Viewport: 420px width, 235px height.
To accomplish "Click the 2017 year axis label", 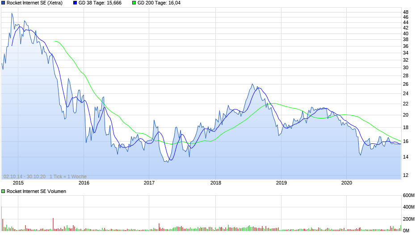I will 149,183.
